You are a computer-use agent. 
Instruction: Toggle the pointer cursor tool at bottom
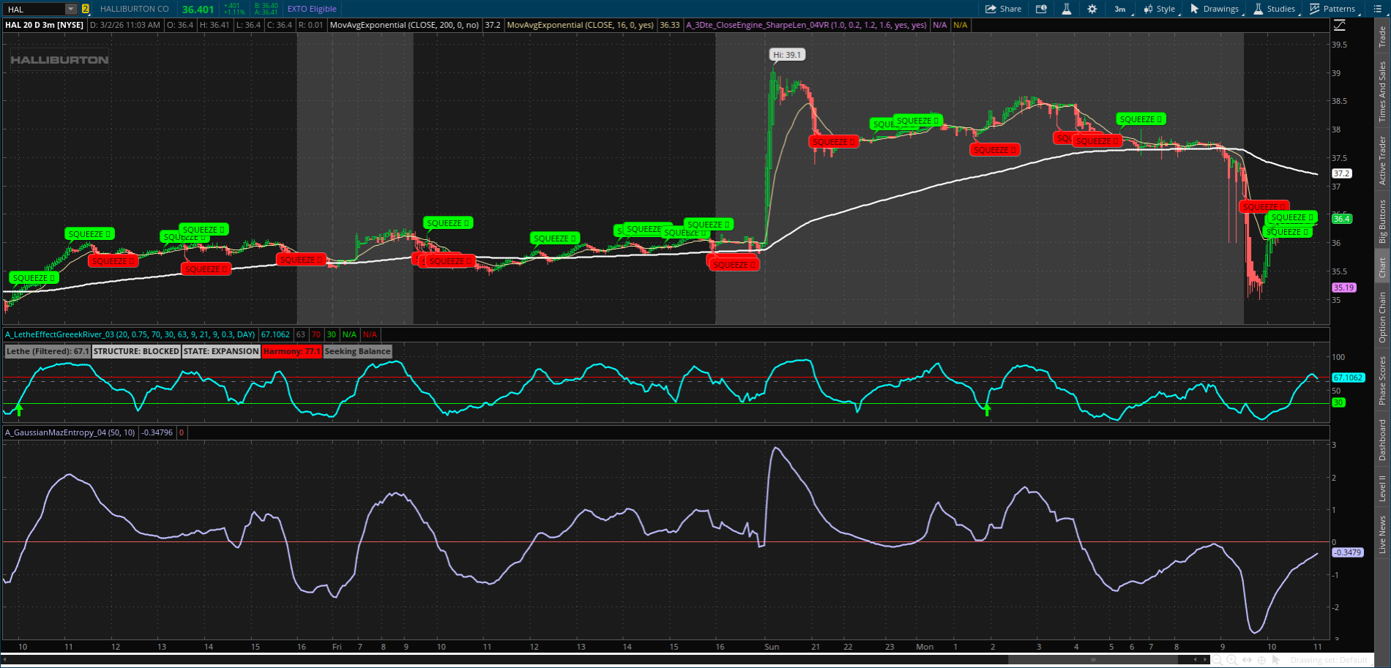coord(1276,660)
